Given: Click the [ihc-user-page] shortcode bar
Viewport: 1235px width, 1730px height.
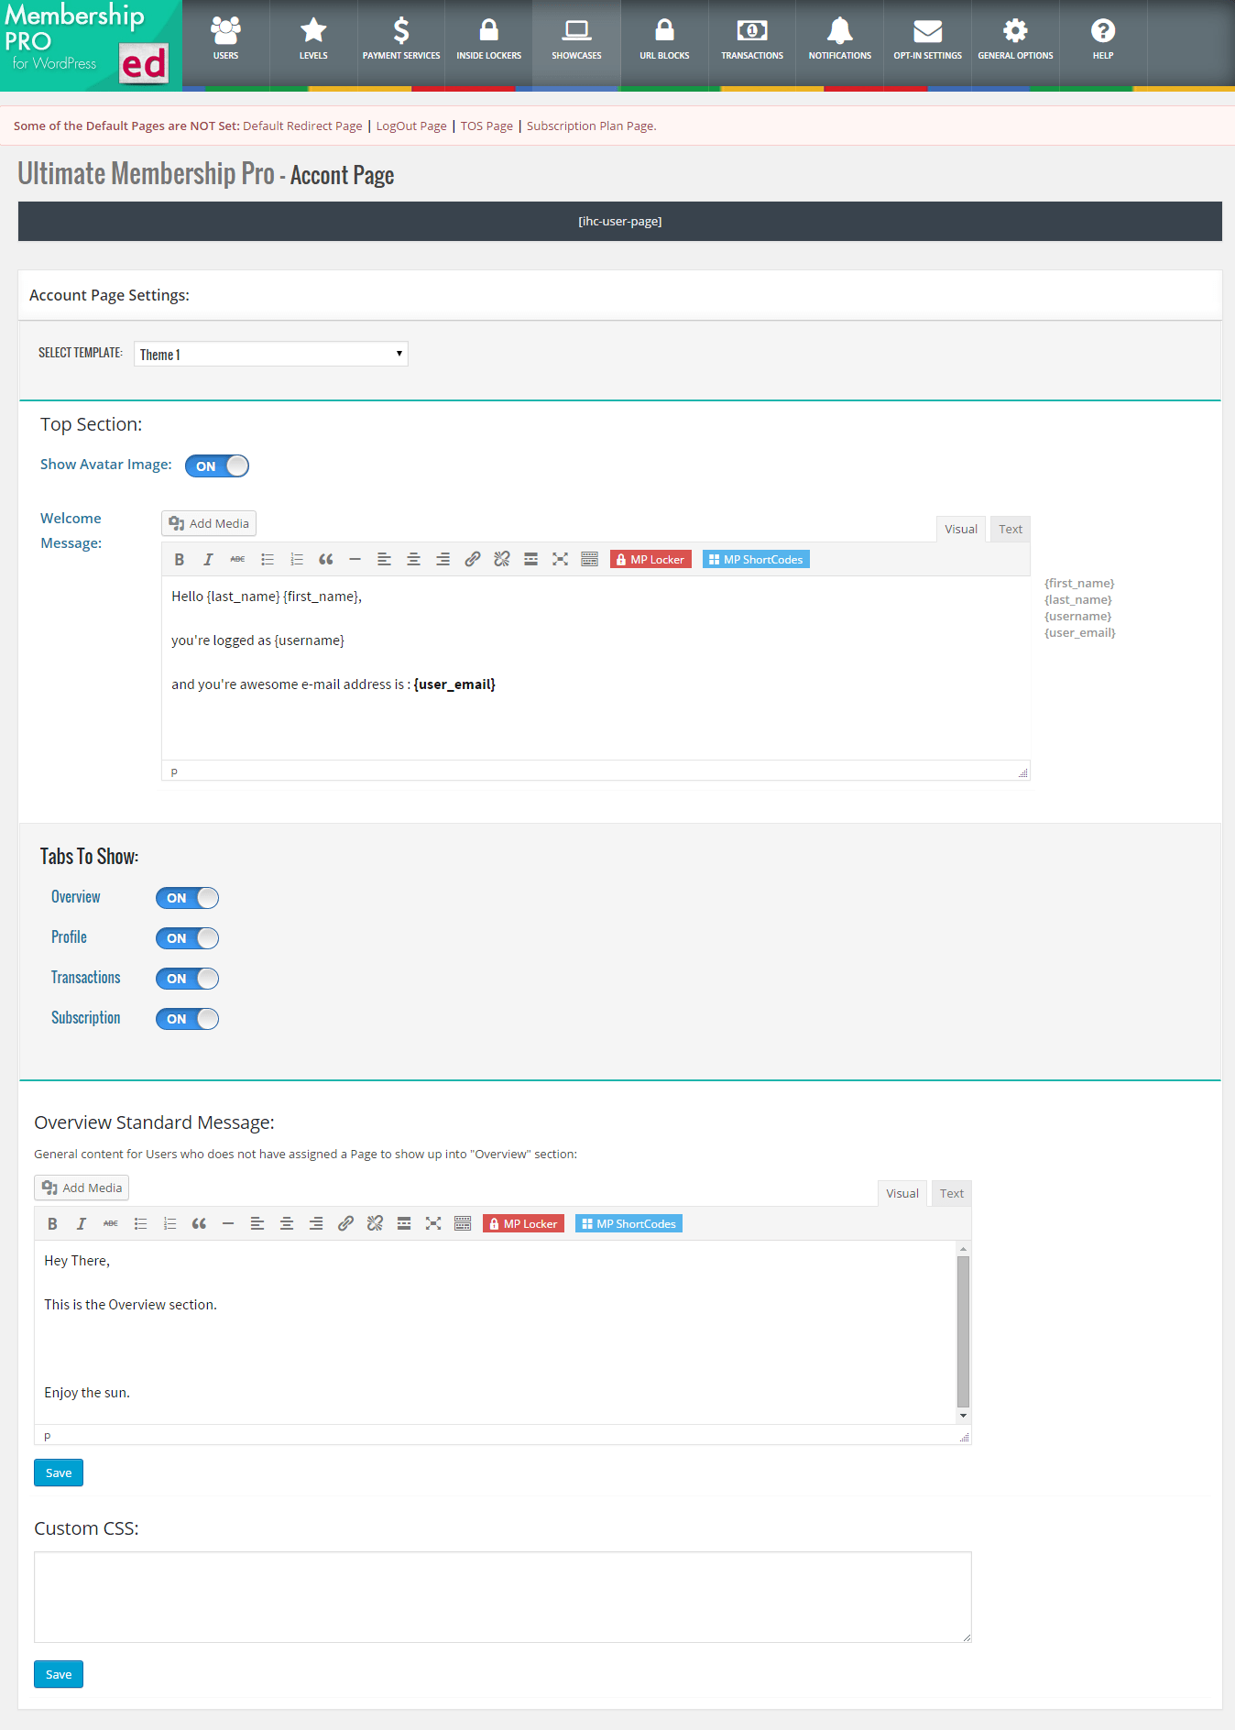Looking at the screenshot, I should click(620, 222).
